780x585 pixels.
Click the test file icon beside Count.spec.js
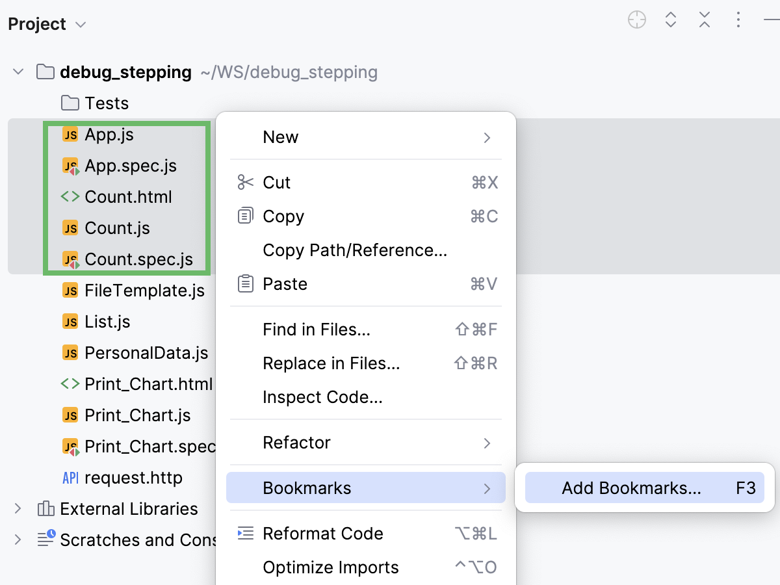[71, 259]
